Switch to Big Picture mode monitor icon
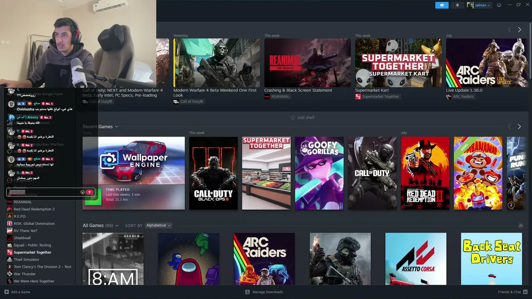Image resolution: width=532 pixels, height=299 pixels. [499, 5]
